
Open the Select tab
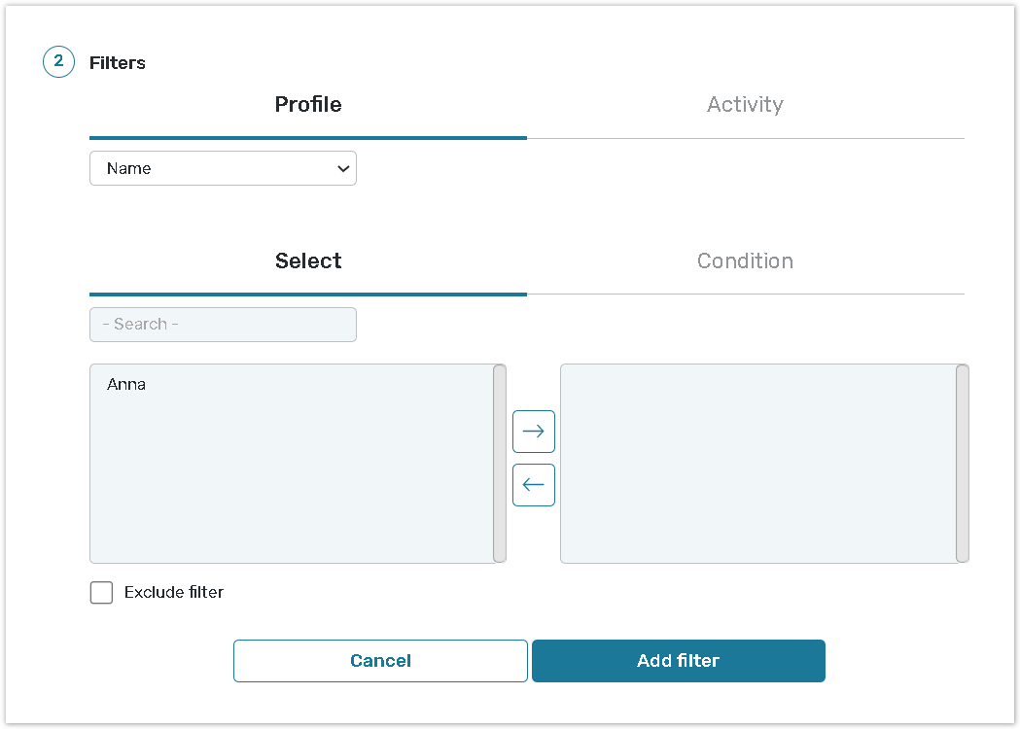pos(308,261)
